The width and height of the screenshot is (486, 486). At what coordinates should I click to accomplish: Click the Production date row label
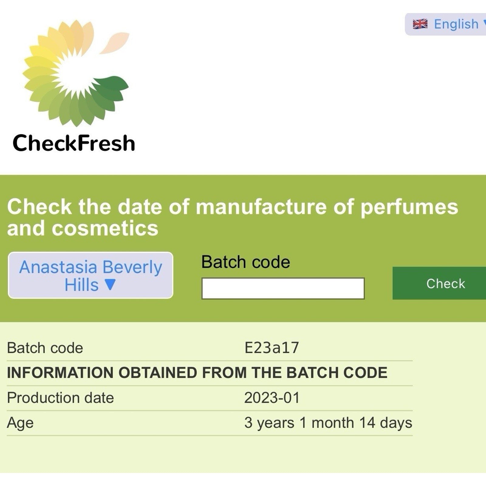pos(60,398)
